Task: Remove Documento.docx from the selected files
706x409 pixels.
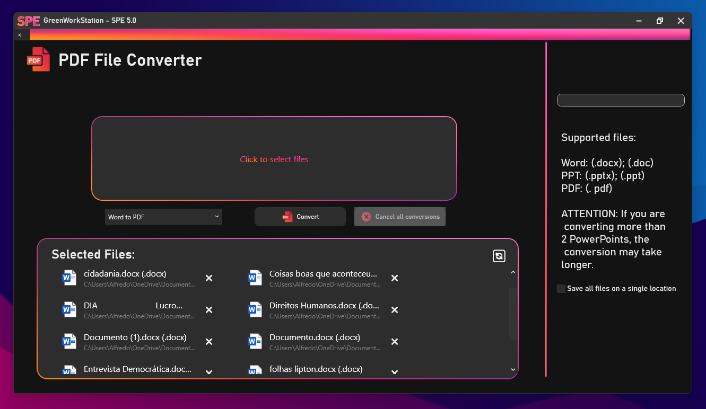Action: 395,342
